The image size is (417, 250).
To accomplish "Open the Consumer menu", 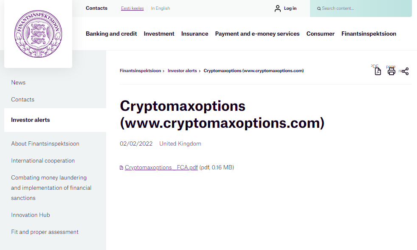I will click(x=320, y=34).
